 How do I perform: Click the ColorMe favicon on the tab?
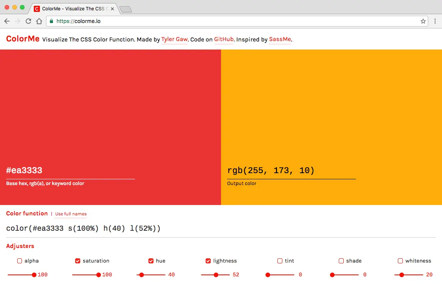pyautogui.click(x=37, y=8)
